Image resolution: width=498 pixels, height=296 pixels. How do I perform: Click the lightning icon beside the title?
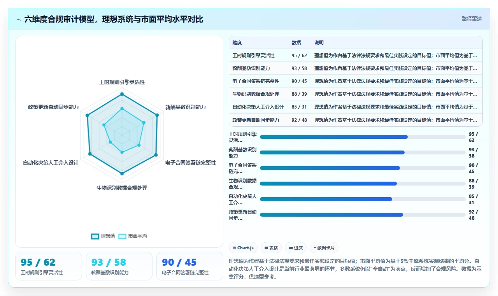point(19,19)
